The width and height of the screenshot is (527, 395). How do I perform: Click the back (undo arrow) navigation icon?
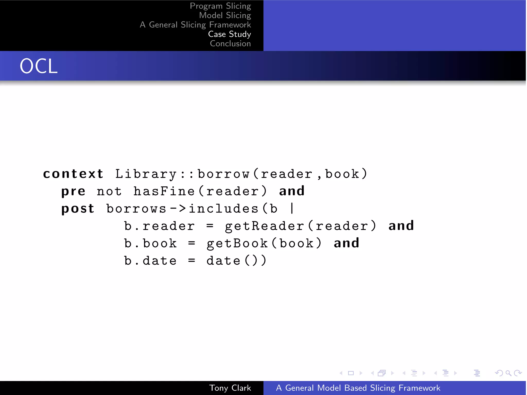click(x=499, y=373)
